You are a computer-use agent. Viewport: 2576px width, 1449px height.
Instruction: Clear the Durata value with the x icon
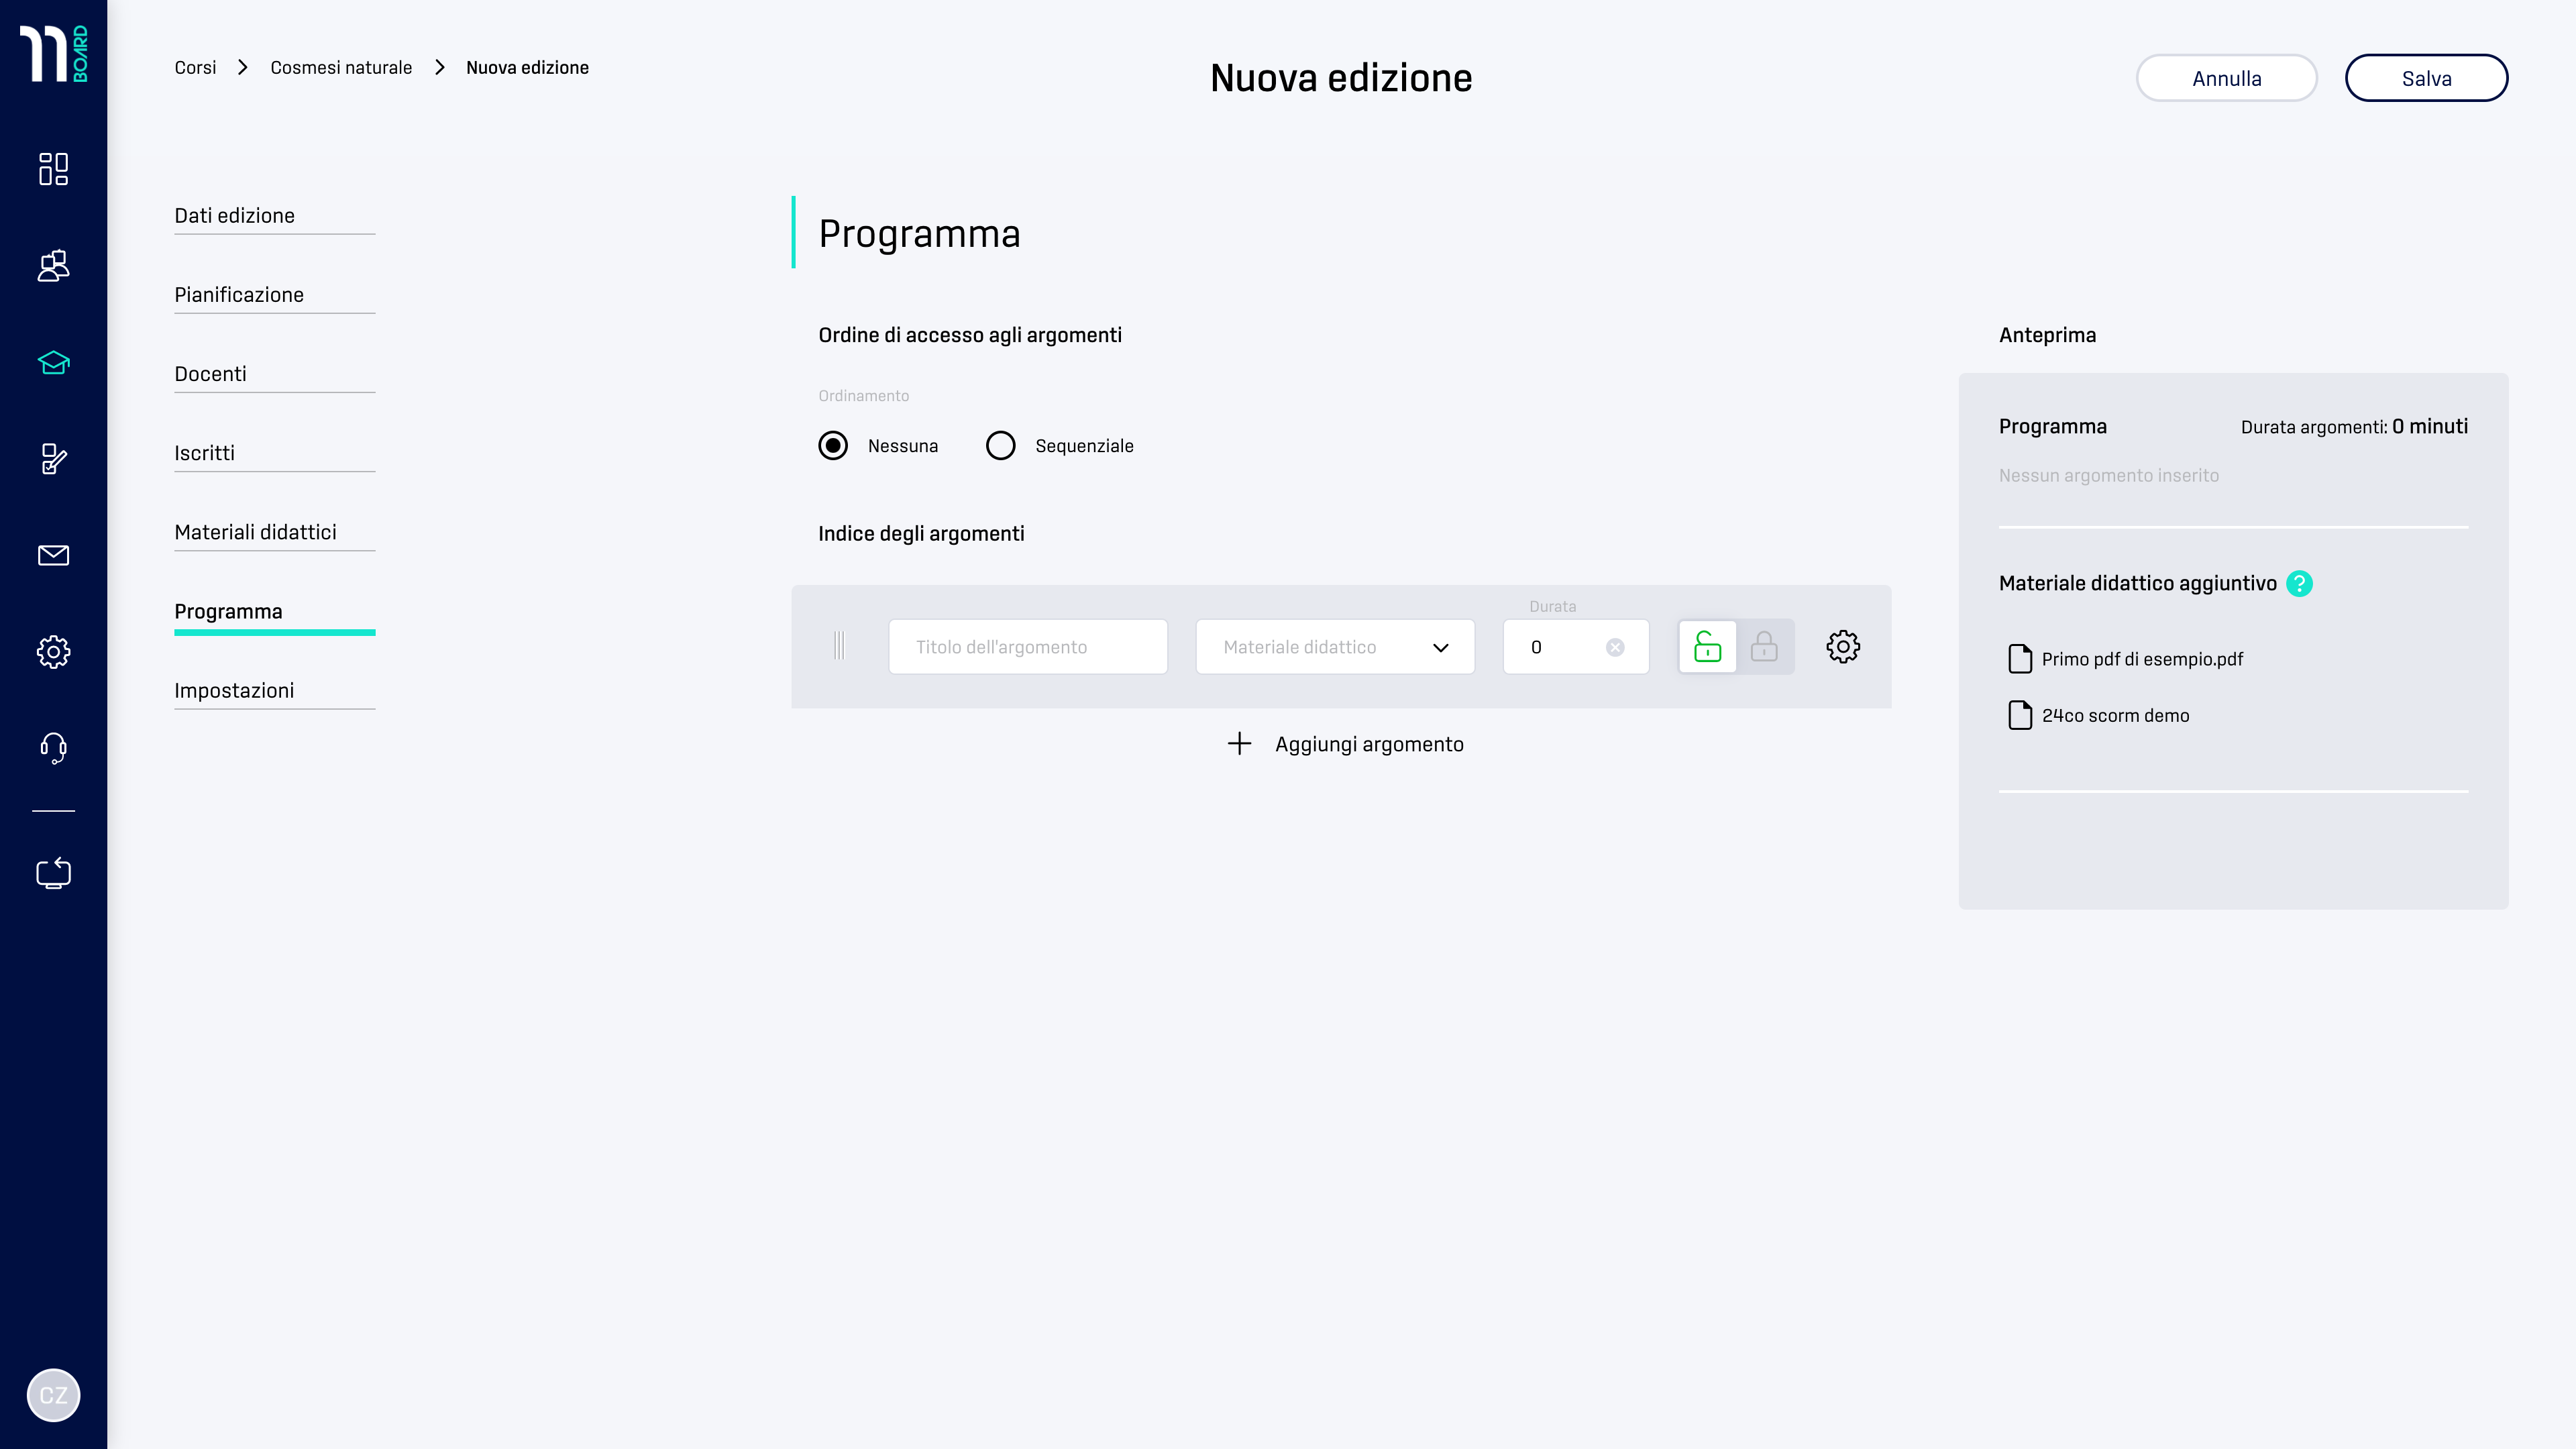[1615, 647]
